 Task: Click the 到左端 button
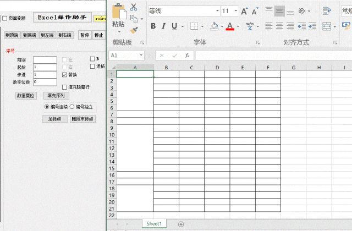[x=47, y=35]
